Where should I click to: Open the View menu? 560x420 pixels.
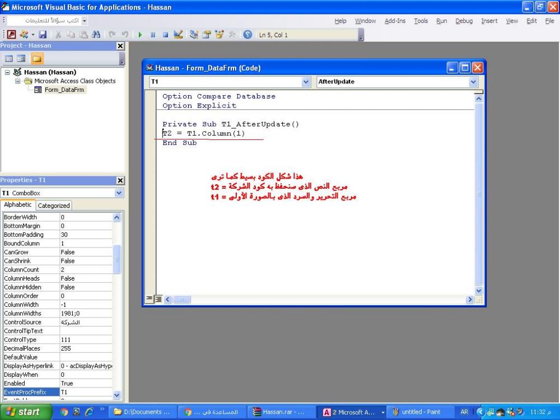[x=512, y=21]
